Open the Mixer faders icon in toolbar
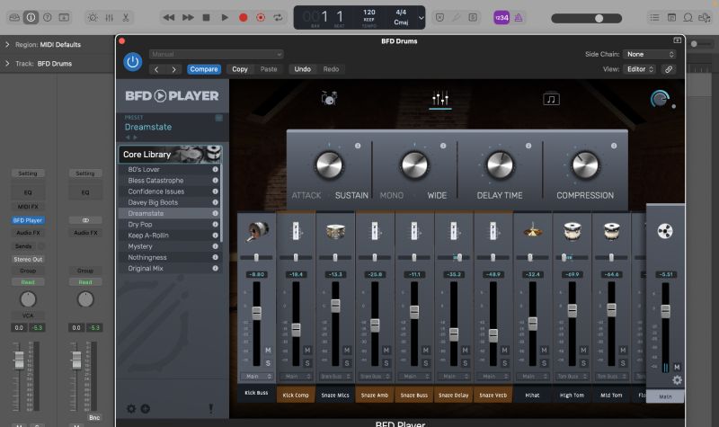 109,17
